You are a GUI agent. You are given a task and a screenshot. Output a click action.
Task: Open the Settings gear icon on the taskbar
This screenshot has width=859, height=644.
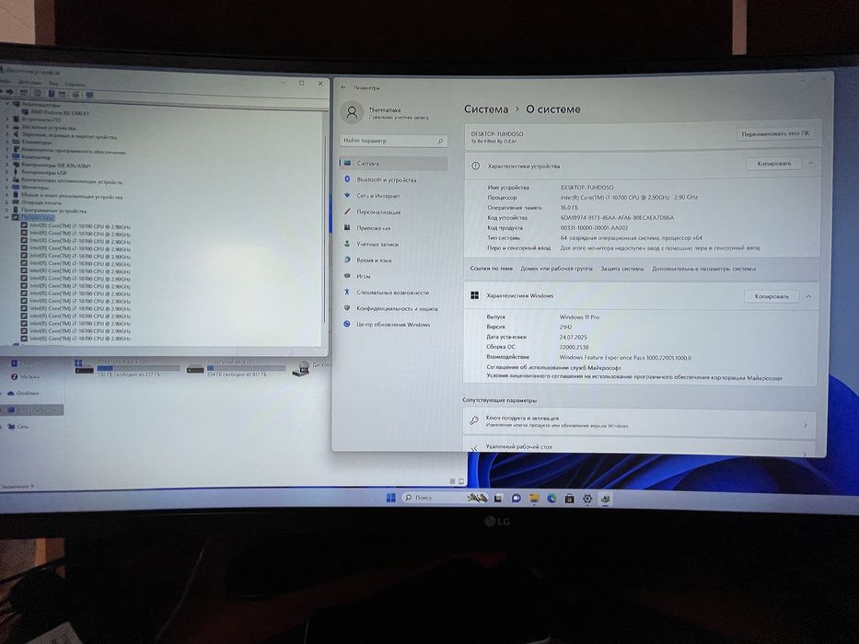coord(587,499)
